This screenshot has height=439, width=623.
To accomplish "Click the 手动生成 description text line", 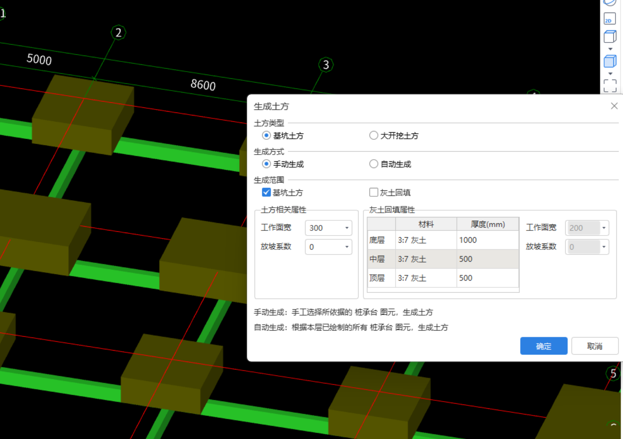I will (343, 312).
